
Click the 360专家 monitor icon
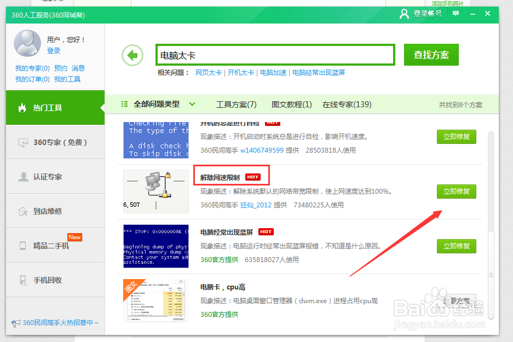23,143
